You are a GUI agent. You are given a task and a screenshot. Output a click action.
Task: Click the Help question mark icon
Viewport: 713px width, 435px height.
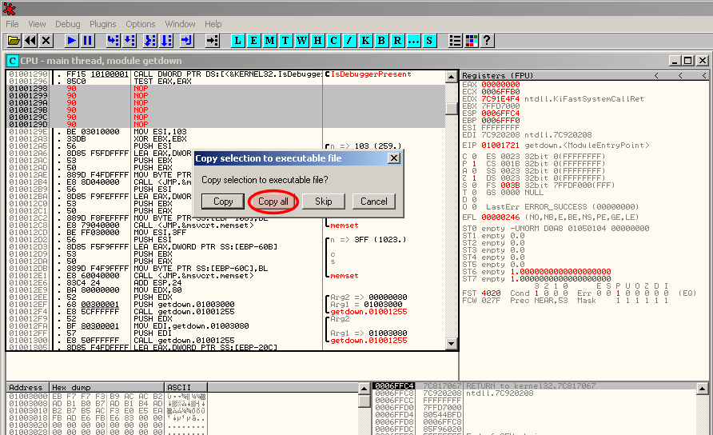[487, 40]
